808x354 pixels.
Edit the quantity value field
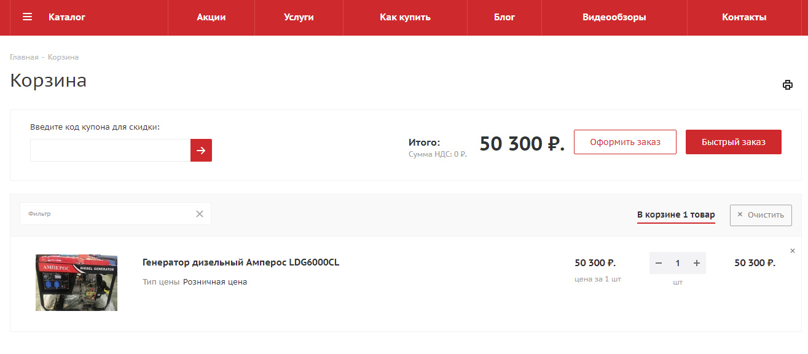click(678, 263)
